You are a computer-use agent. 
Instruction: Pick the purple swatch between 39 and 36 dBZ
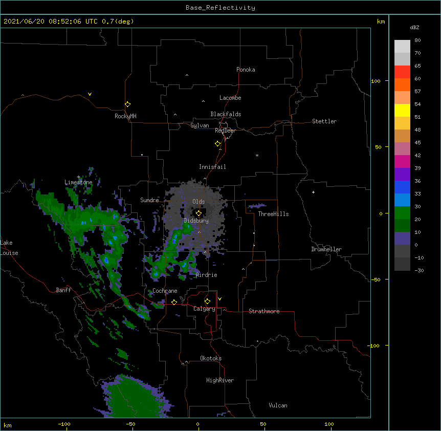[402, 174]
